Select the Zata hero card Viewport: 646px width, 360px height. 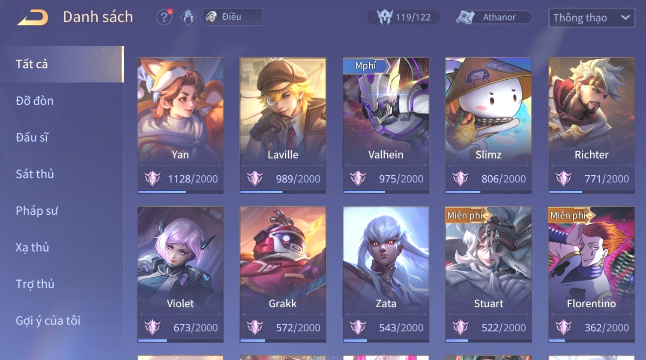[386, 274]
